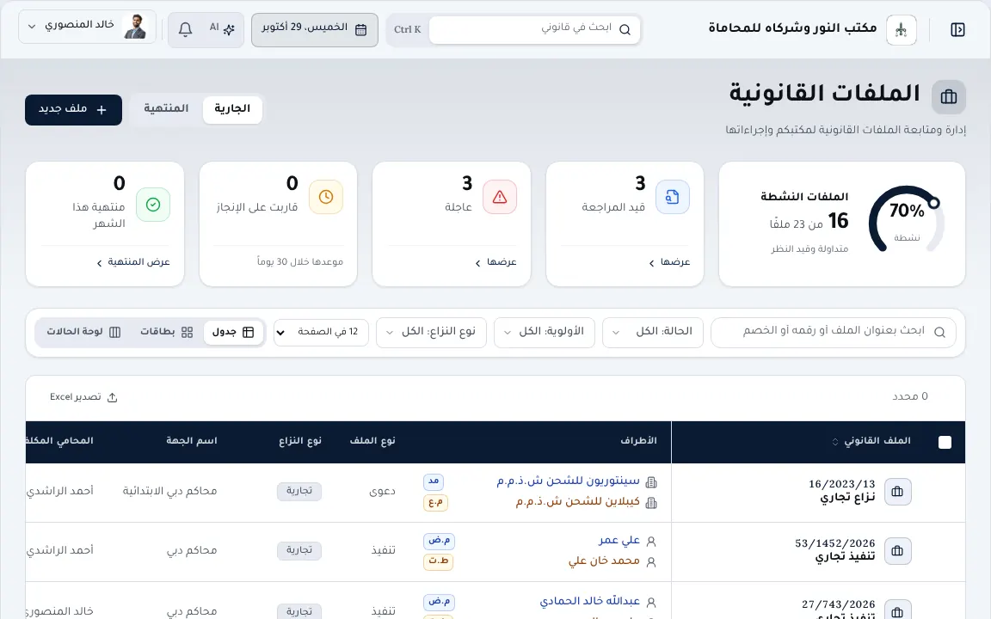Viewport: 991px width, 619px height.
Task: Click the user avatar photo
Action: tap(134, 27)
